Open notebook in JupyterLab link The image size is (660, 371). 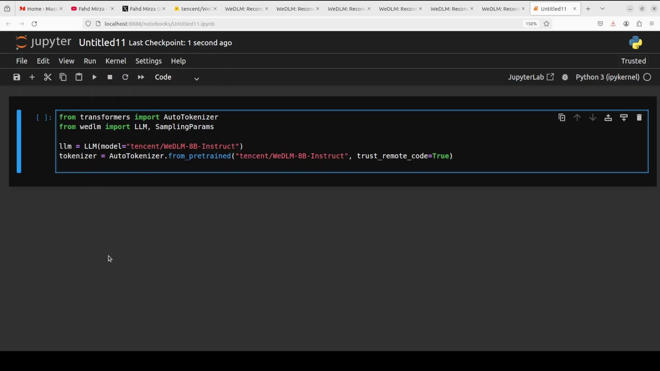pos(531,77)
